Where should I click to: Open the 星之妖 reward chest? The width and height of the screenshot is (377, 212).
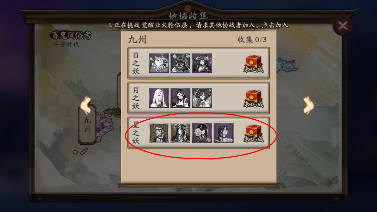coord(254,133)
